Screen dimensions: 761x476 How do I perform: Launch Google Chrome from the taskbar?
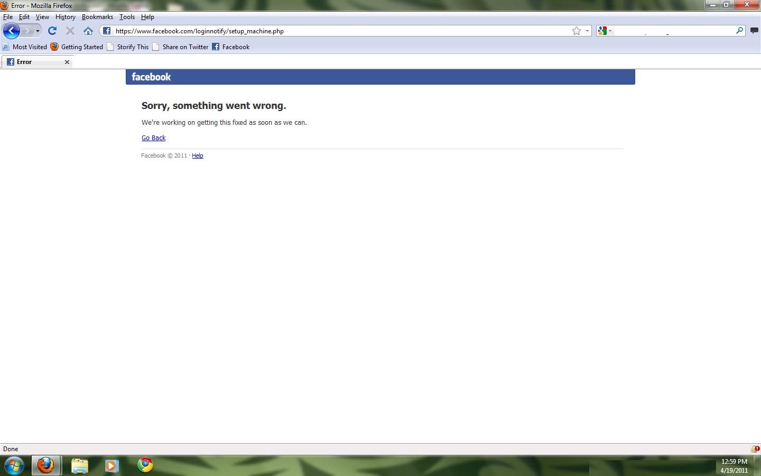point(145,465)
